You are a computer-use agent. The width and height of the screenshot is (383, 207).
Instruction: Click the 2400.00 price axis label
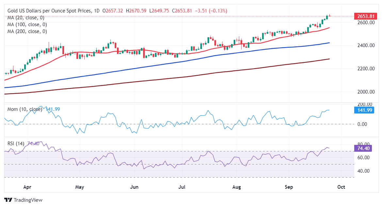366,45
